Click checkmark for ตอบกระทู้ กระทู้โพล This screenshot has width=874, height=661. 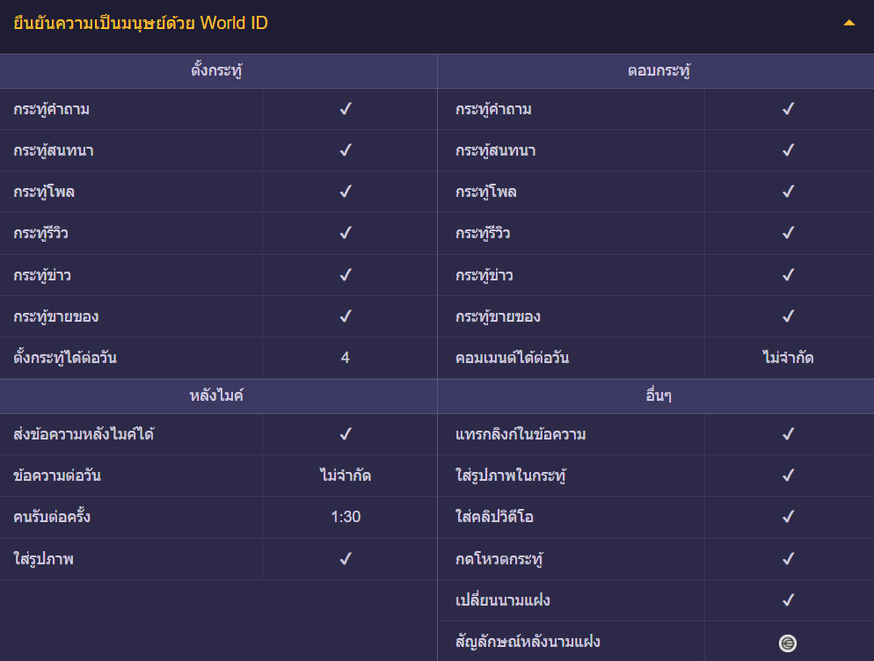(788, 191)
